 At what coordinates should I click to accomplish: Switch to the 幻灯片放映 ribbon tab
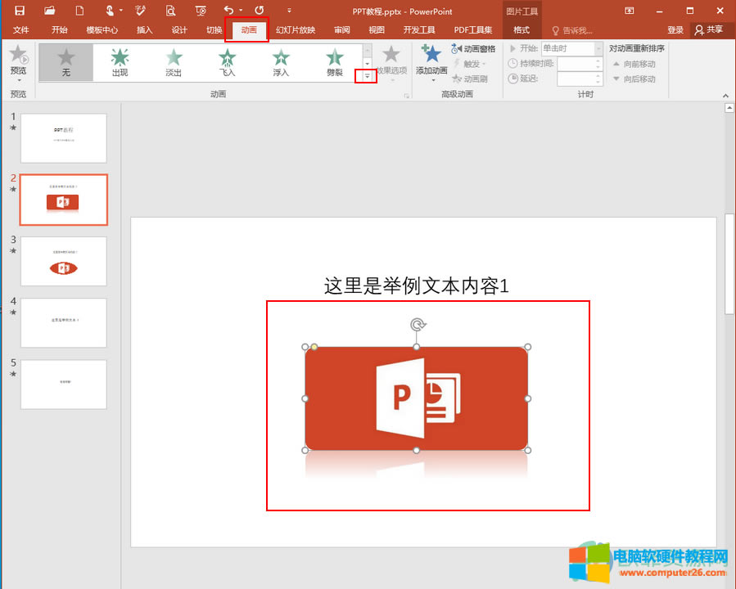pos(296,29)
